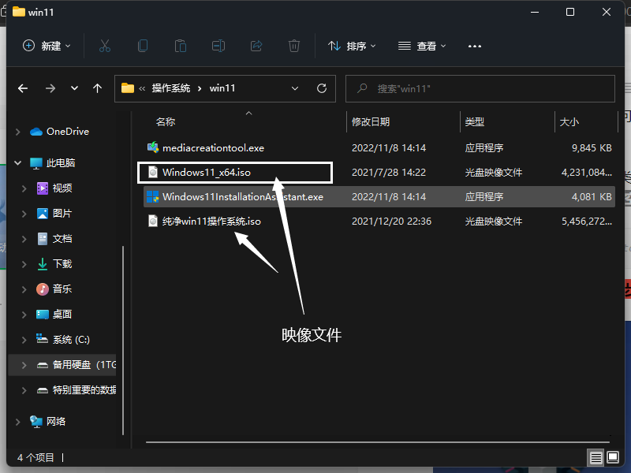Click the 2021/12/20 22:36 date cell

[391, 222]
